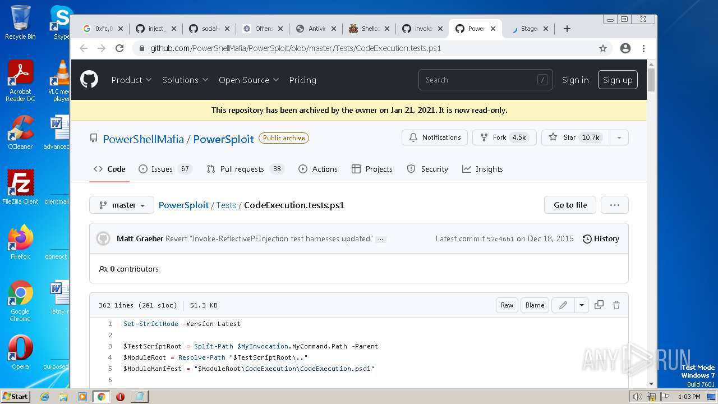The width and height of the screenshot is (718, 404).
Task: Open the three-dot more options menu
Action: [615, 205]
